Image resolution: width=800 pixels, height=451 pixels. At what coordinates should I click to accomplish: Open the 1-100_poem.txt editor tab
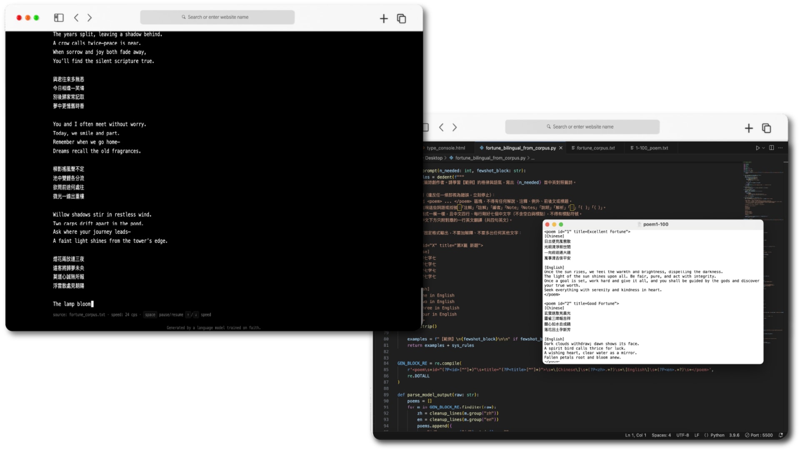coord(651,148)
